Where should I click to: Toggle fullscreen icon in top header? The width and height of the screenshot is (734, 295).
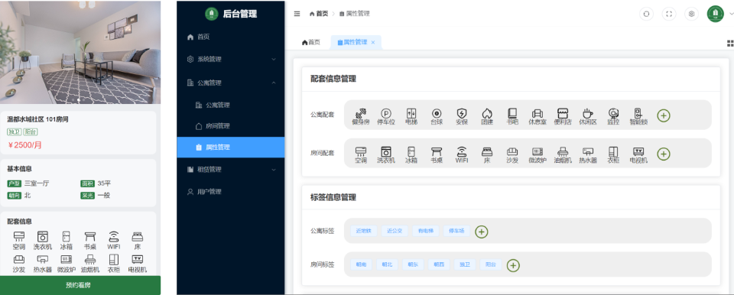(x=669, y=14)
